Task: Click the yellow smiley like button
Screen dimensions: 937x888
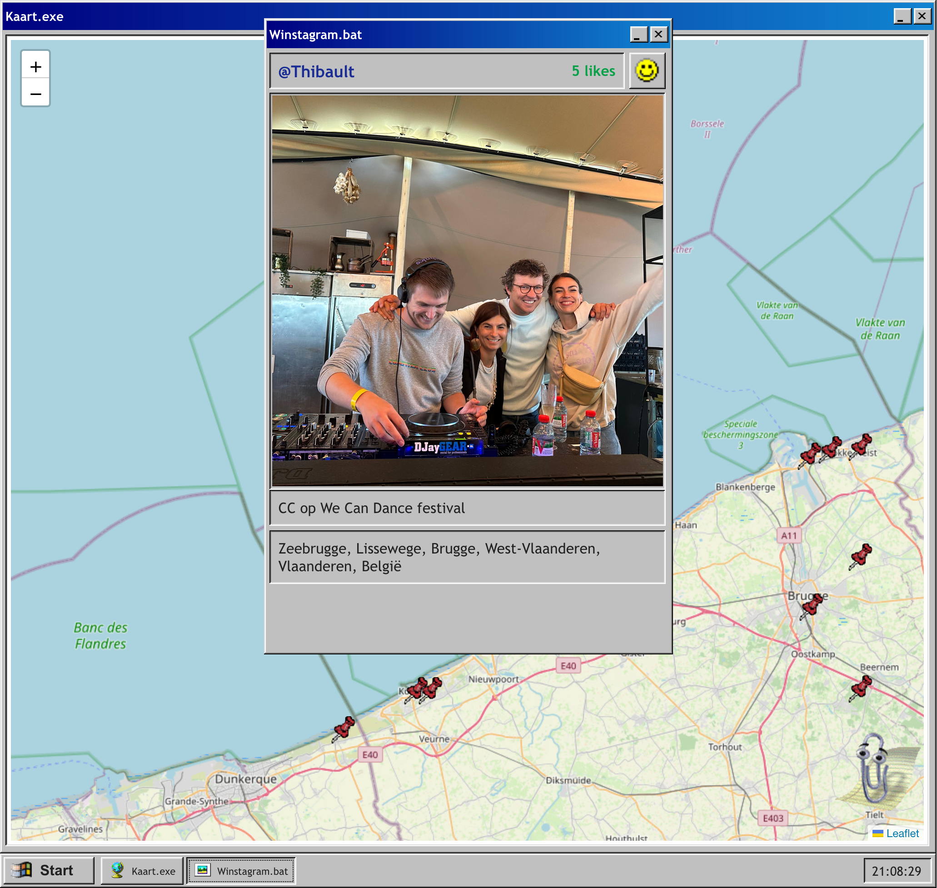Action: pyautogui.click(x=647, y=71)
